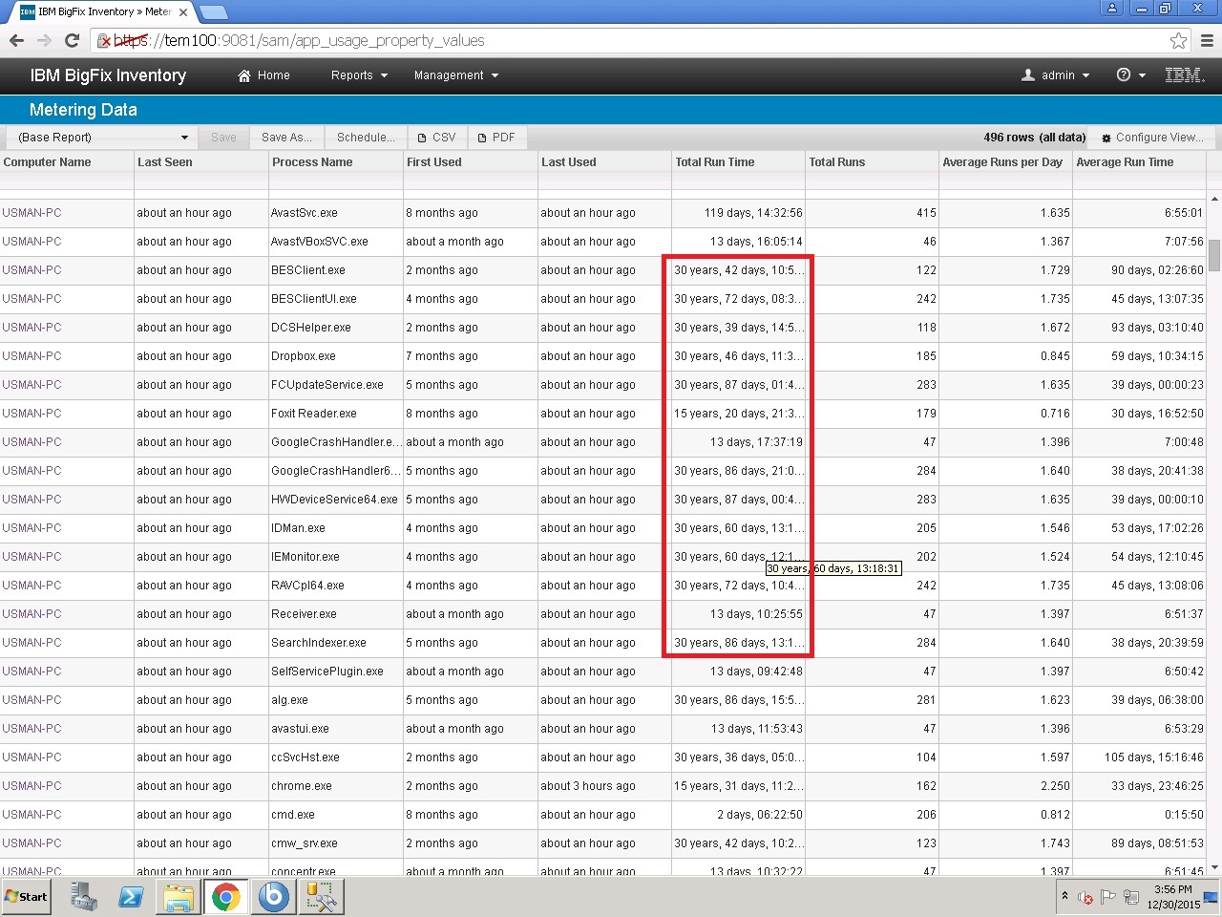The image size is (1222, 917).
Task: Sort by the Average Run Time column
Action: 1125,162
